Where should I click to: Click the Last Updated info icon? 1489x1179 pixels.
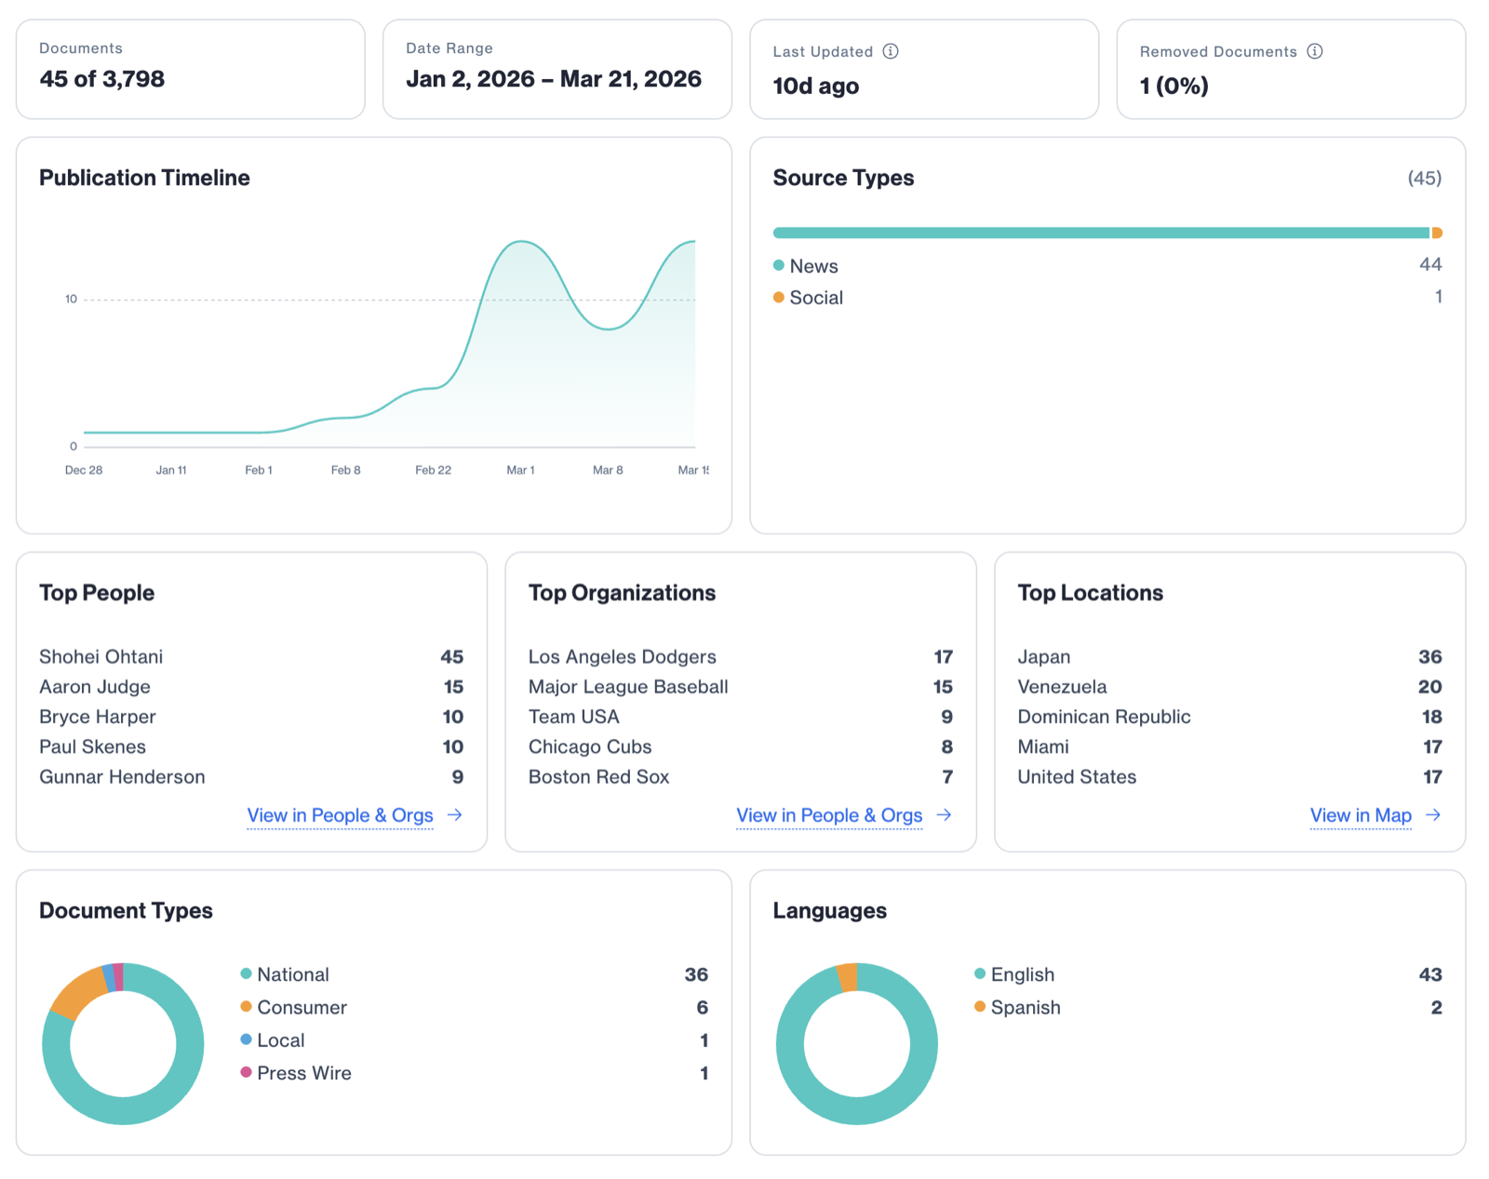pyautogui.click(x=891, y=51)
